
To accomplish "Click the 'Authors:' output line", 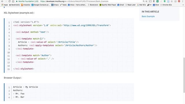I will pos(18,90).
